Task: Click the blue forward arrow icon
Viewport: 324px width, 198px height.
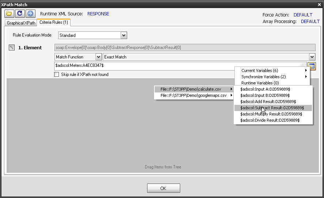Action: (30, 14)
